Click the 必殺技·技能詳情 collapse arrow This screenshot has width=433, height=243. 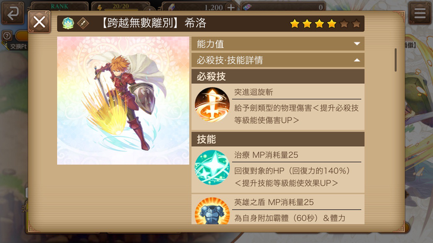(357, 60)
